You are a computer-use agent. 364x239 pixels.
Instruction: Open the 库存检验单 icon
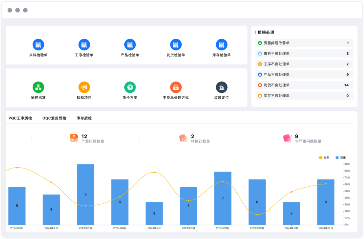221,45
